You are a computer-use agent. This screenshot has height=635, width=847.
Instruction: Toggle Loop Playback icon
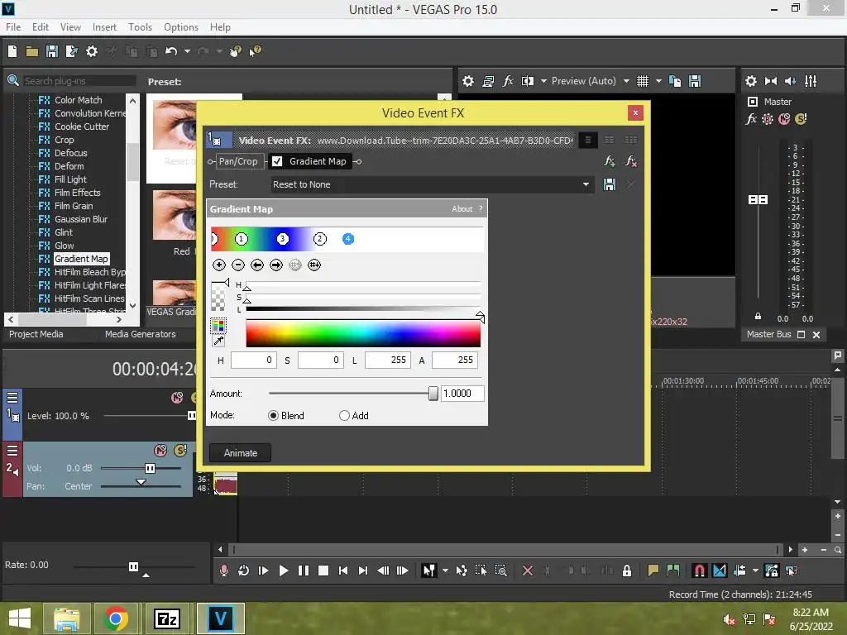pyautogui.click(x=244, y=571)
